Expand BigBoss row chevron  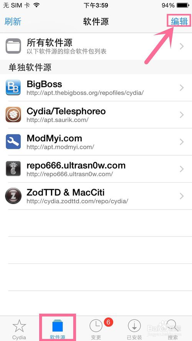point(182,87)
